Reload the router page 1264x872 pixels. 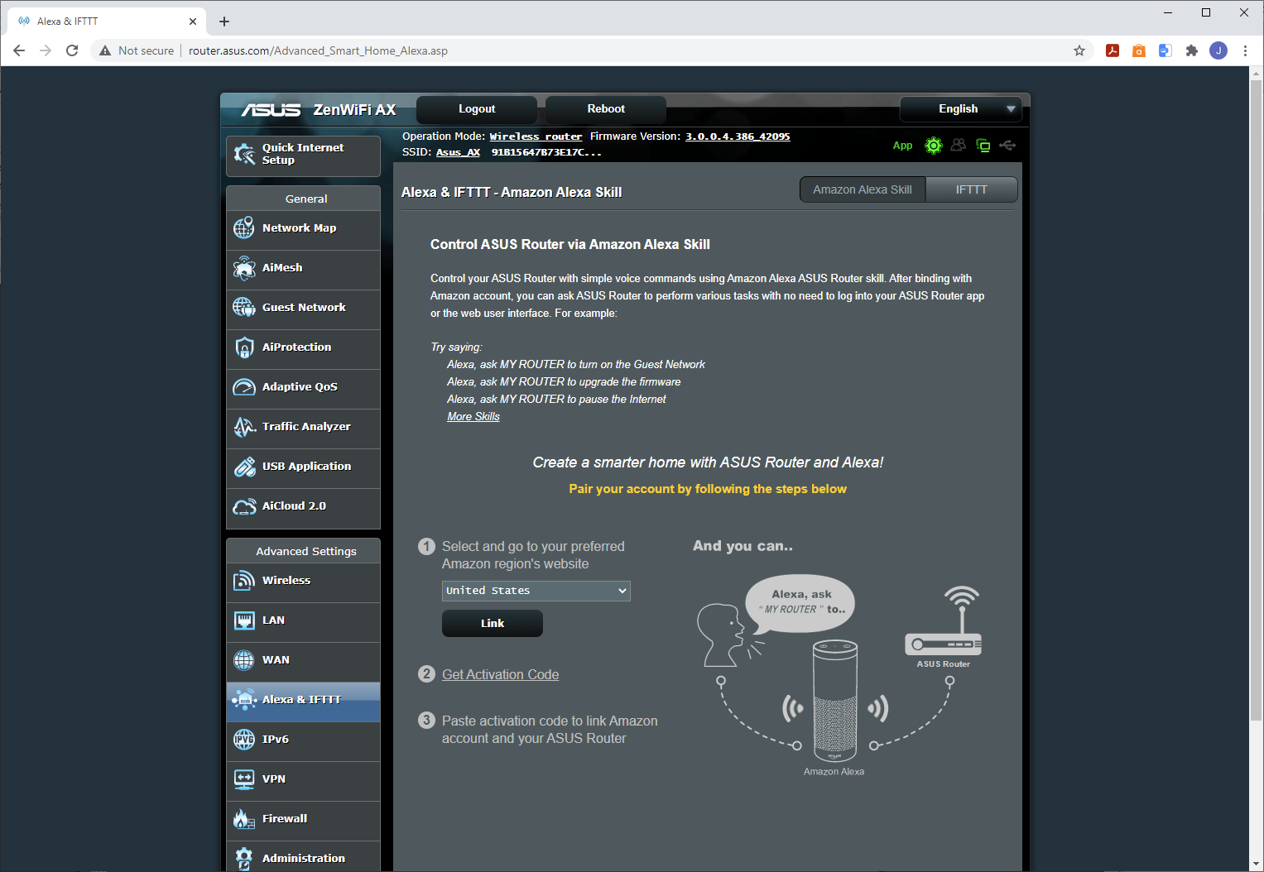[x=72, y=50]
